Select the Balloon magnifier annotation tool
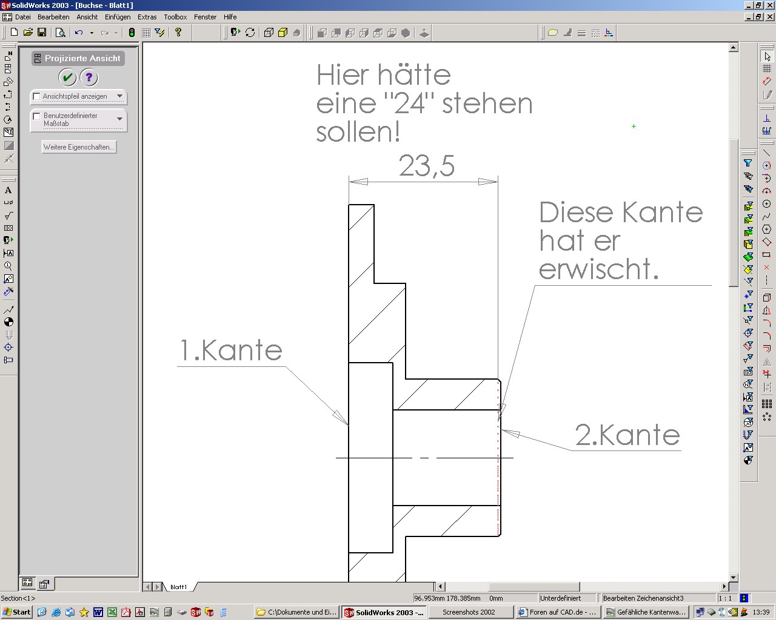Viewport: 776px width, 620px height. tap(8, 266)
